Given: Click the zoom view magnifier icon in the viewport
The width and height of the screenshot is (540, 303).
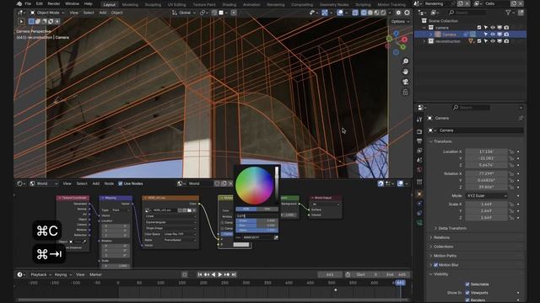Looking at the screenshot, I should tap(405, 61).
